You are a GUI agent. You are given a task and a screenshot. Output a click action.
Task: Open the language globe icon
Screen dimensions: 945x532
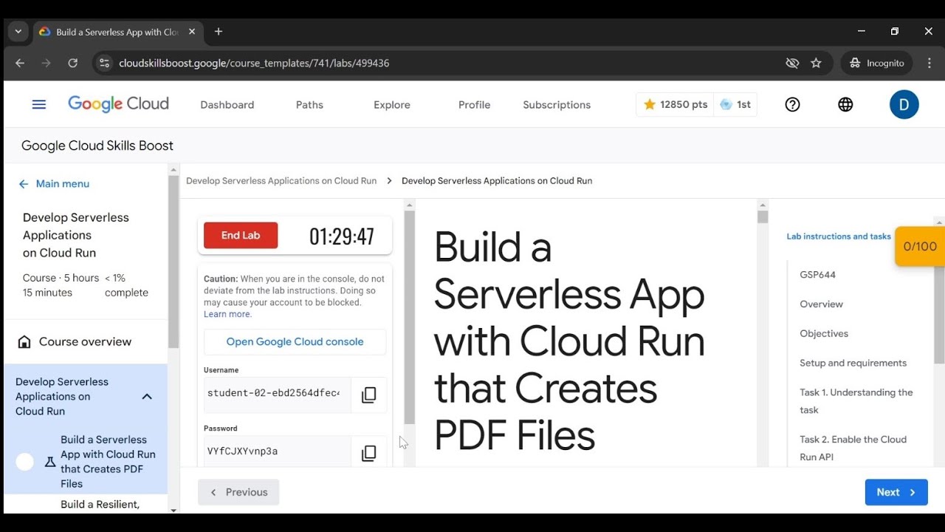845,105
